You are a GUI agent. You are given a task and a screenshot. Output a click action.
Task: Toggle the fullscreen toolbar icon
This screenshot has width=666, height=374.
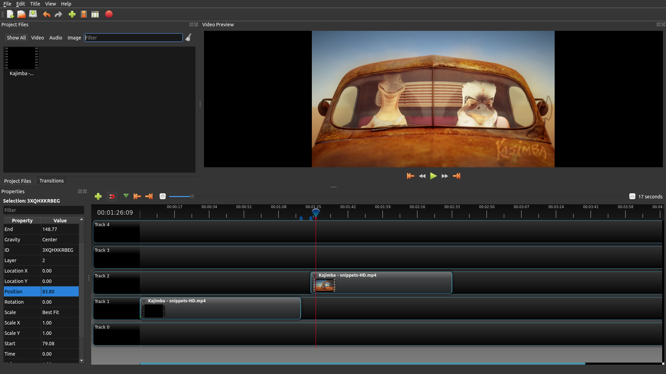(95, 14)
